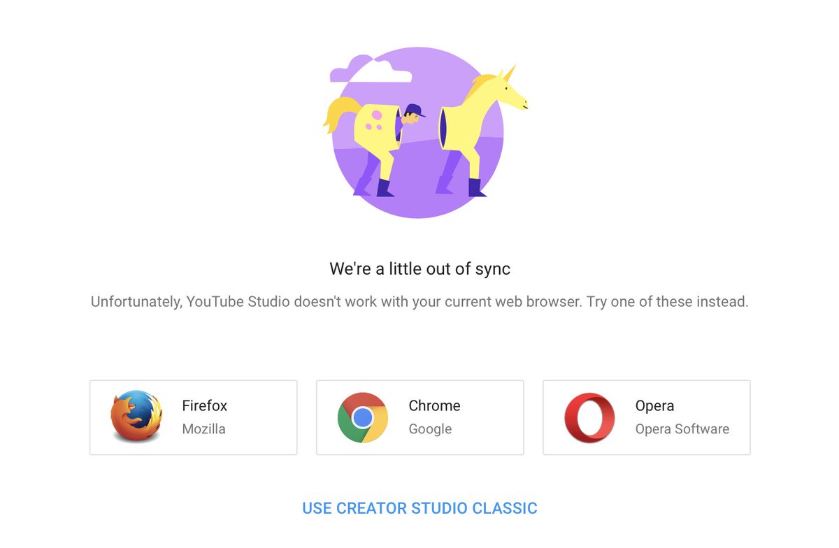Click the Chrome browser logo icon
Image resolution: width=839 pixels, height=548 pixels.
[x=363, y=417]
